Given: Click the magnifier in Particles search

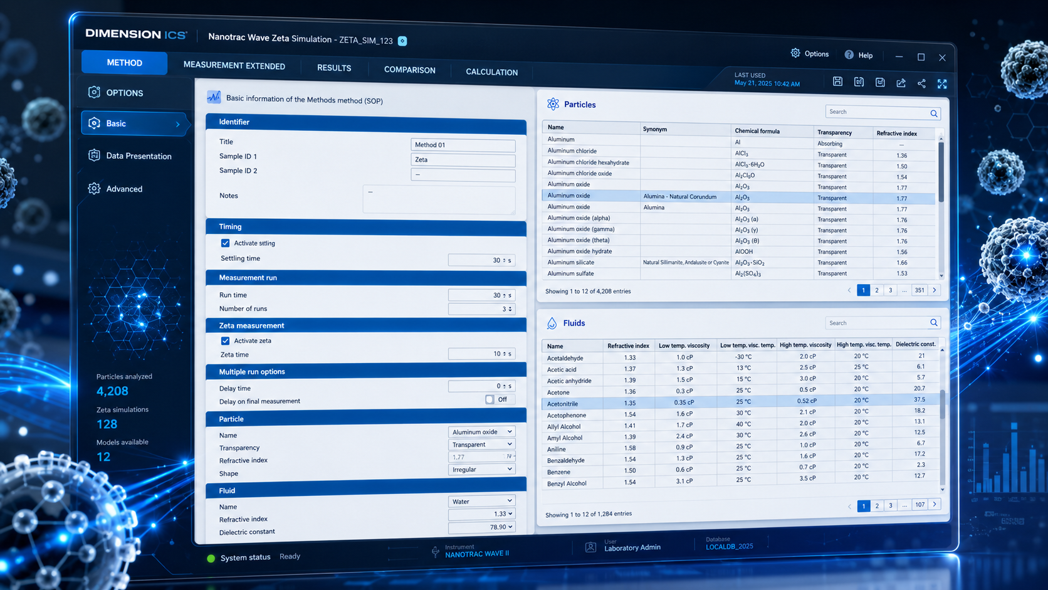Looking at the screenshot, I should (934, 113).
